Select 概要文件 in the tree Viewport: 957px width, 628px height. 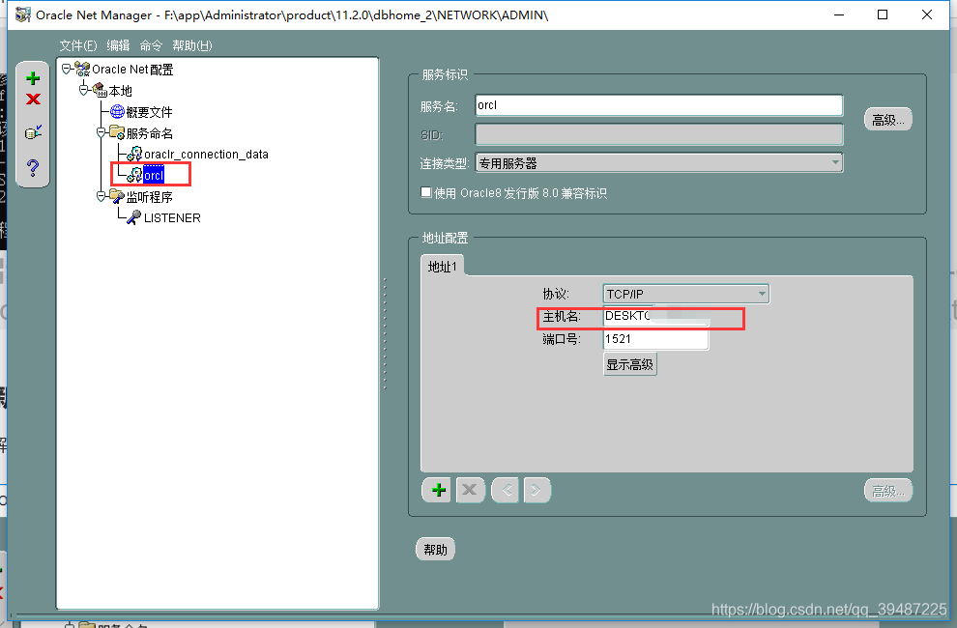click(x=150, y=112)
